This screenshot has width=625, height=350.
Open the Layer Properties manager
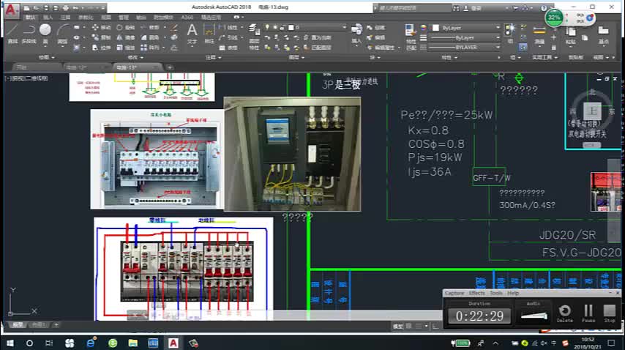254,36
